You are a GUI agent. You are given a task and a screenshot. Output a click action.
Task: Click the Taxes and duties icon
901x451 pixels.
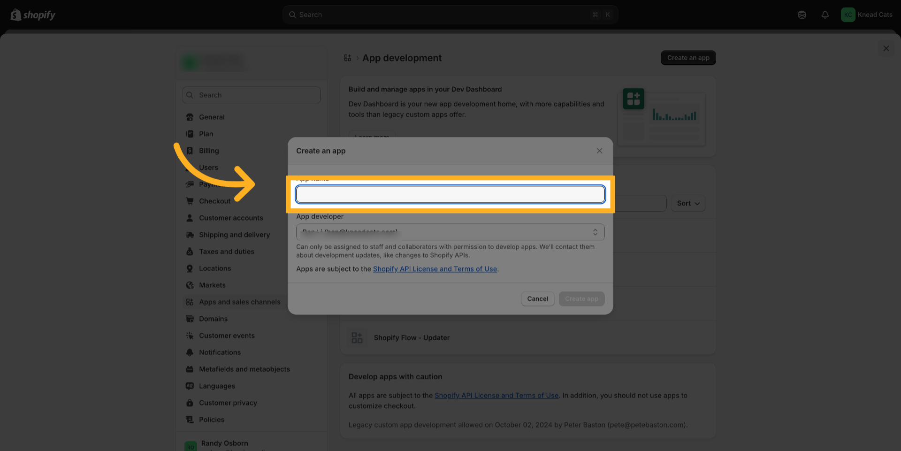pyautogui.click(x=190, y=252)
